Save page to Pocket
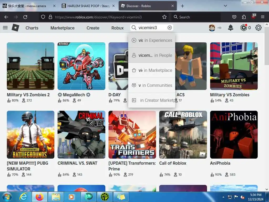 [x=234, y=17]
